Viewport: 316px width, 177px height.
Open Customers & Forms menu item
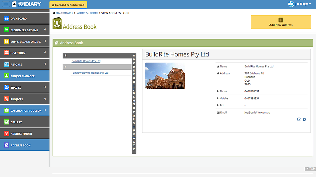pos(25,30)
